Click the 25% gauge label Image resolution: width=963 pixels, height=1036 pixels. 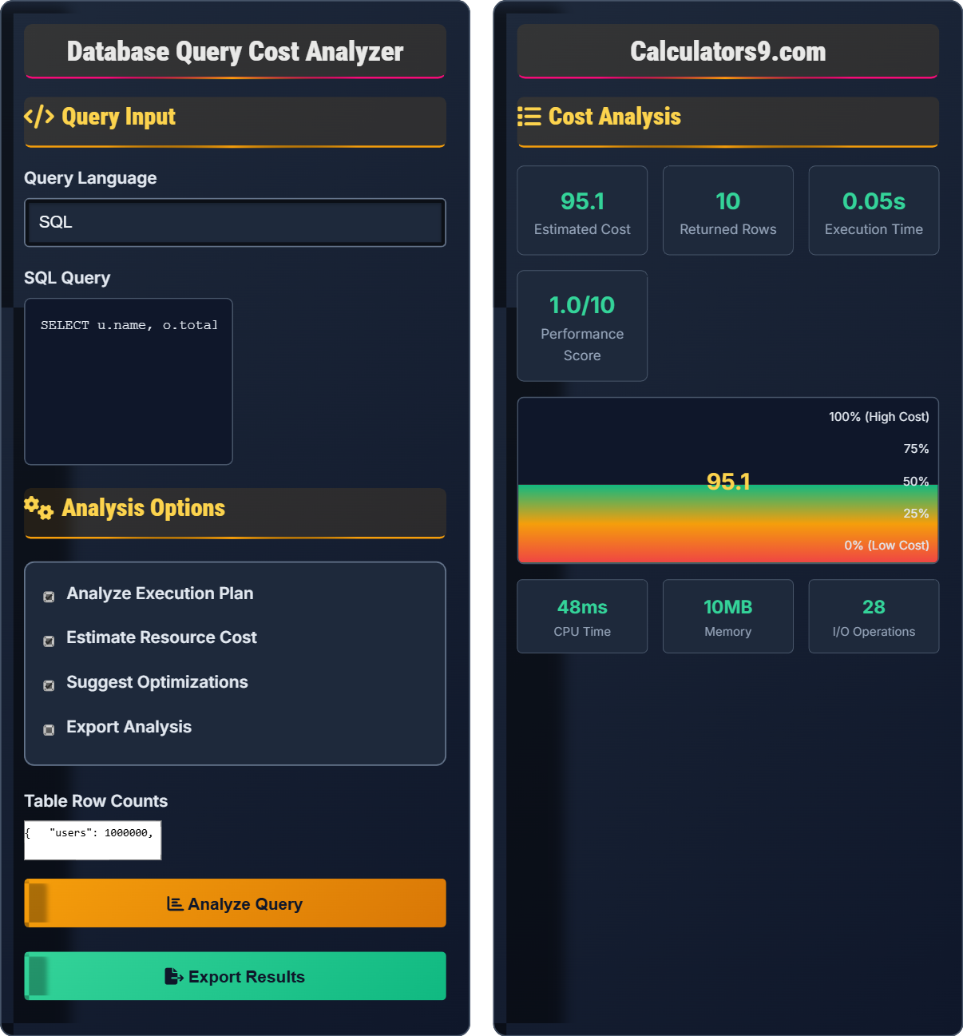916,514
